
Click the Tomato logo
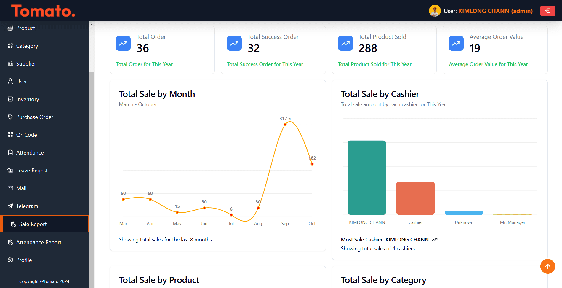pyautogui.click(x=43, y=11)
